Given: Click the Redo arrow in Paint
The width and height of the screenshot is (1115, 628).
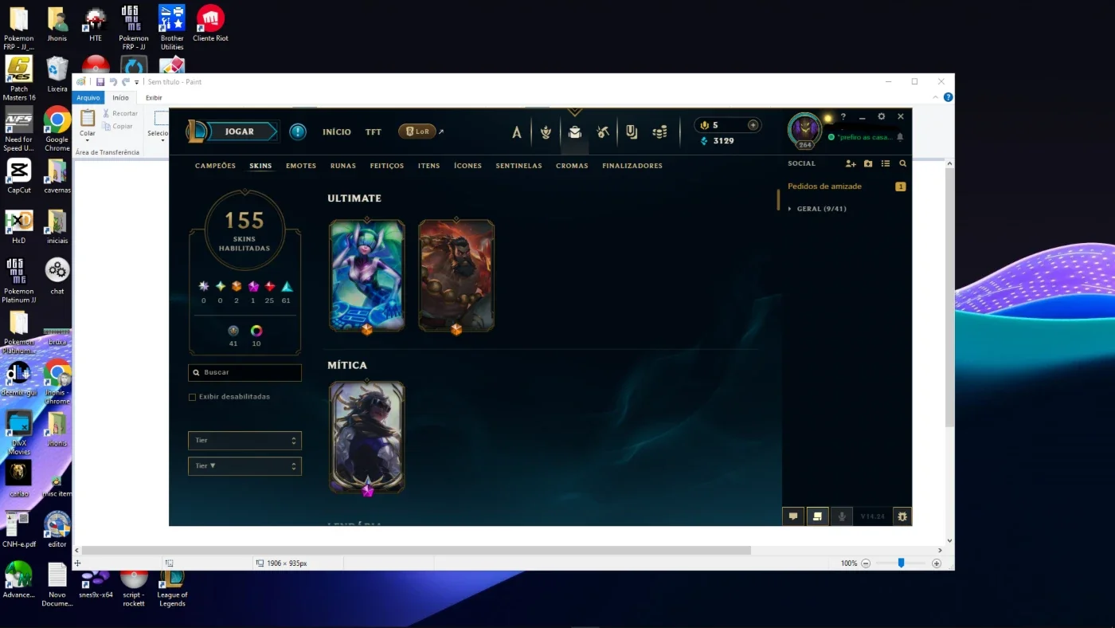Looking at the screenshot, I should pos(126,81).
